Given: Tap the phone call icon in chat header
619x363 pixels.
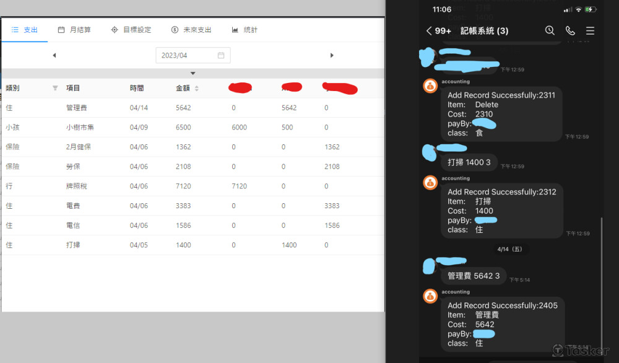Looking at the screenshot, I should click(x=570, y=30).
